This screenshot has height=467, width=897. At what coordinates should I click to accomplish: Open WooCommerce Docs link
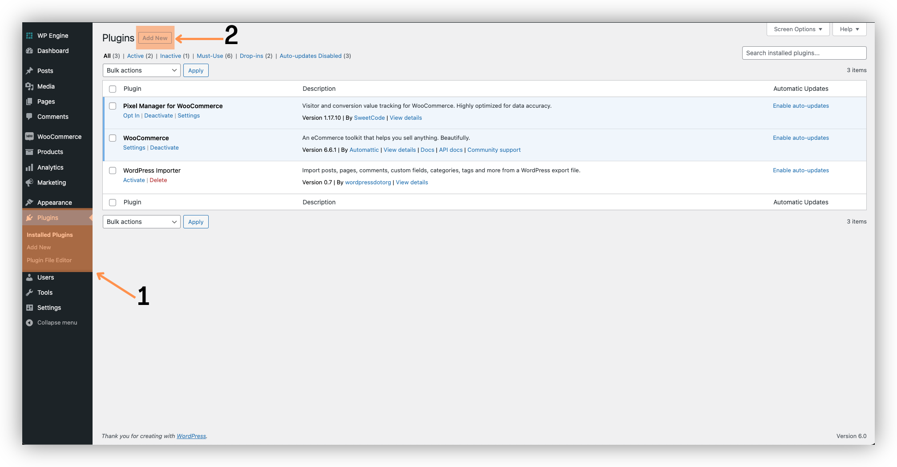pos(427,150)
